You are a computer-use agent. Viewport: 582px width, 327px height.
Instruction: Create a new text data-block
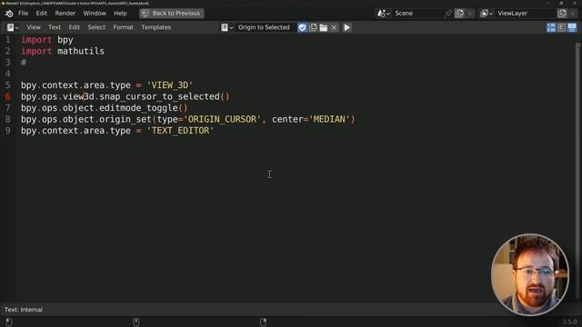[313, 27]
